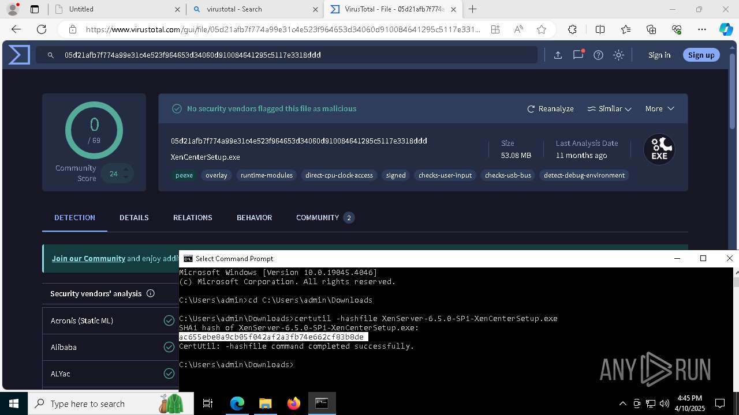Expand the More dropdown

(x=659, y=108)
